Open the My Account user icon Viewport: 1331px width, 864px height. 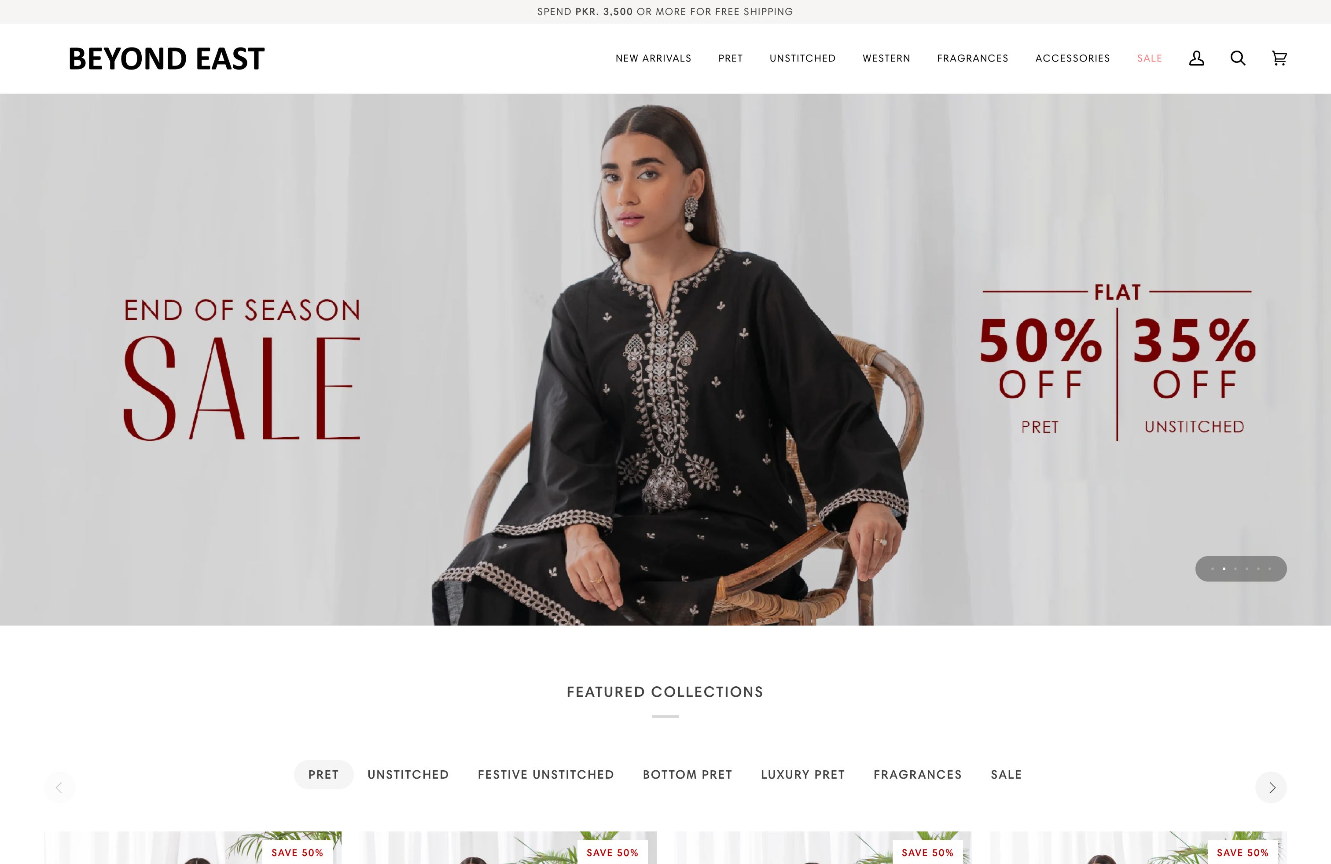tap(1196, 58)
